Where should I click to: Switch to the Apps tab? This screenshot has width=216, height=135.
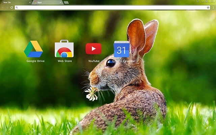pyautogui.click(x=48, y=2)
